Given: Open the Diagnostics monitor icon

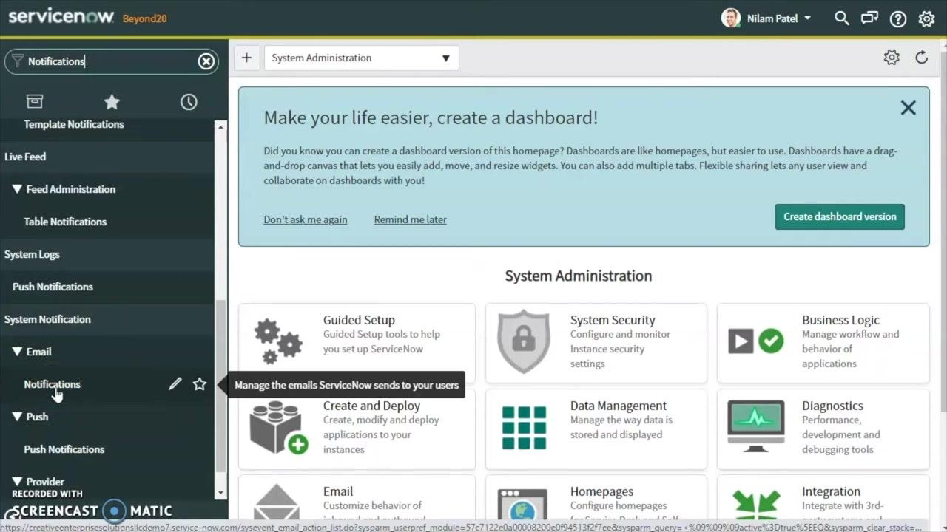Looking at the screenshot, I should (755, 426).
